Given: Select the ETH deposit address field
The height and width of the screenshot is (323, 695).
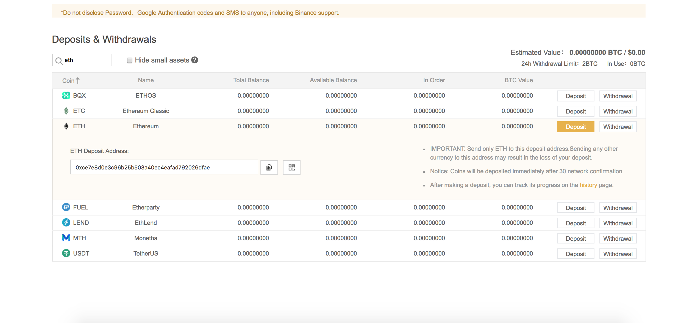Looking at the screenshot, I should [x=164, y=167].
